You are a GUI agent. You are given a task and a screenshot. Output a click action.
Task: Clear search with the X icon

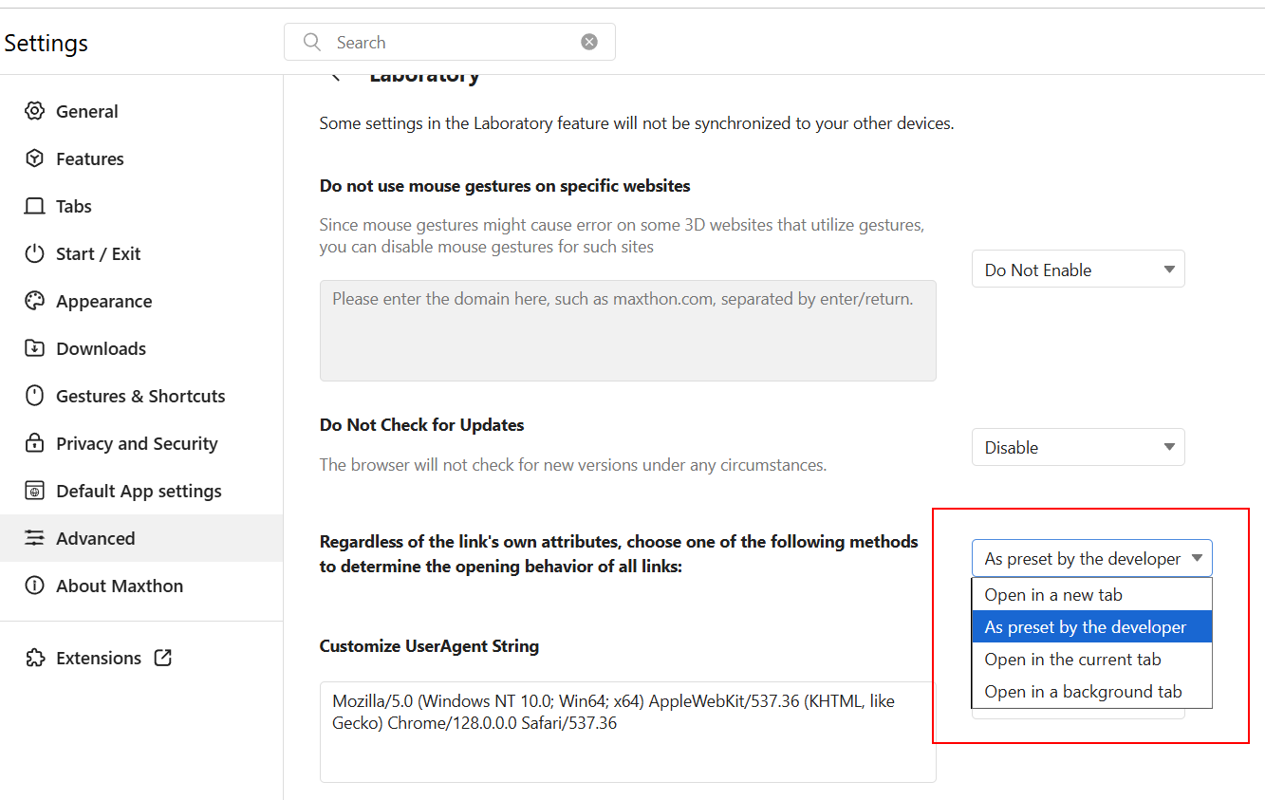[x=589, y=42]
